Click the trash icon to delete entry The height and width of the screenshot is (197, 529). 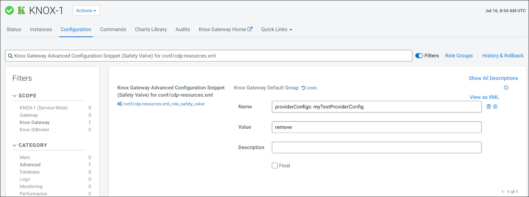point(488,106)
